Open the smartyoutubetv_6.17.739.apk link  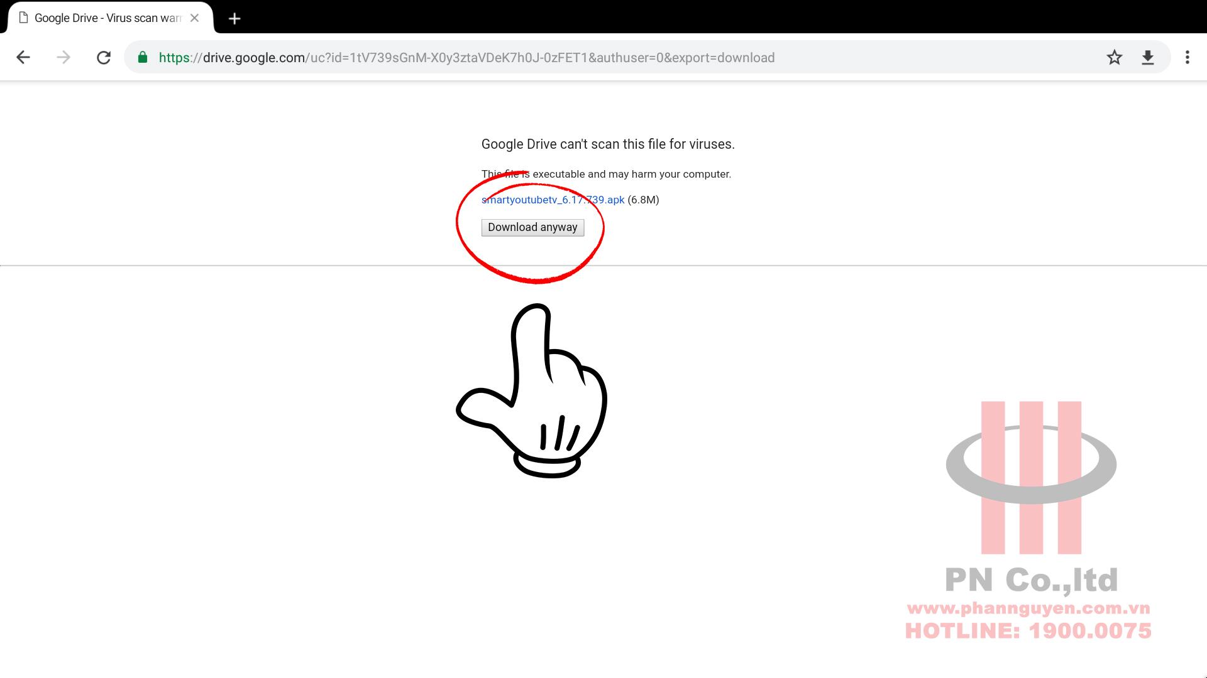click(x=553, y=200)
